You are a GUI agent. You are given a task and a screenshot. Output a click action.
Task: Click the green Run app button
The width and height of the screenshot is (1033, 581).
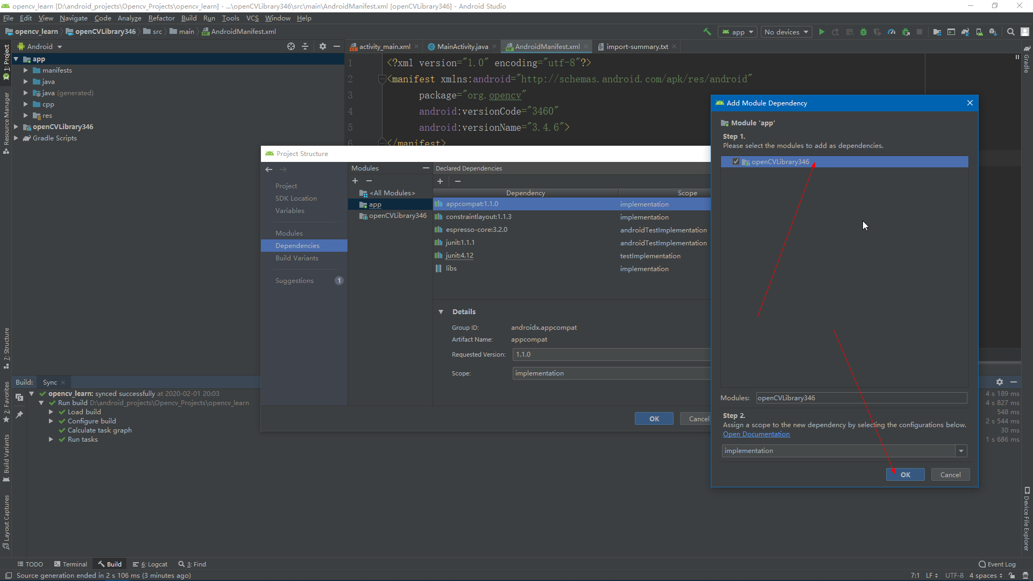(x=822, y=32)
